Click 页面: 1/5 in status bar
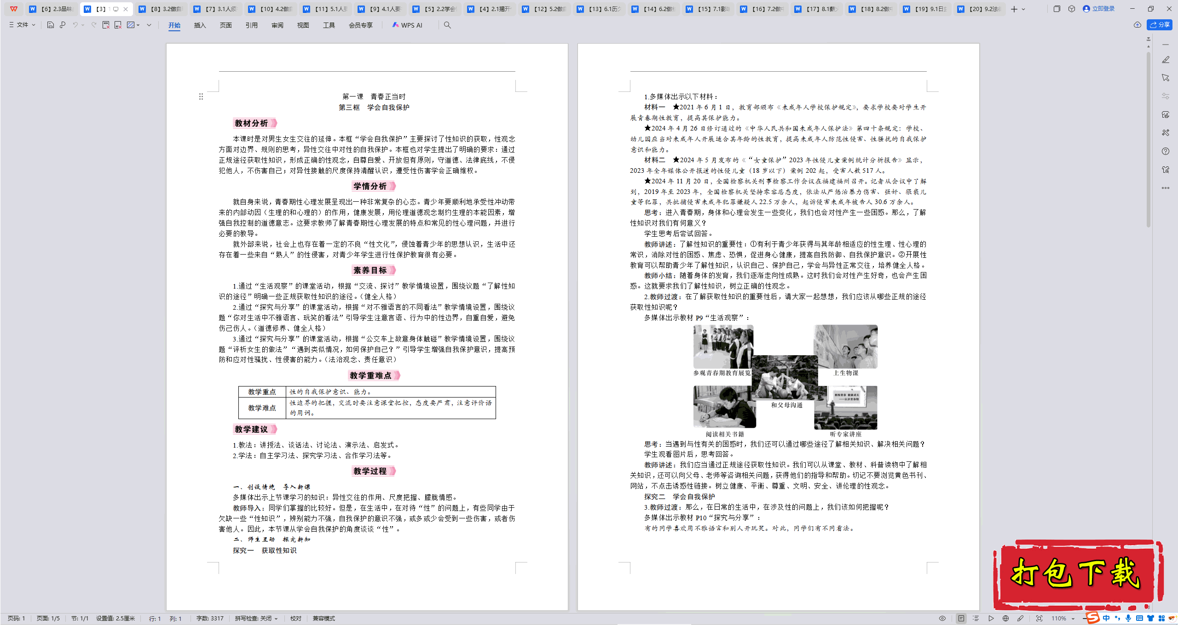This screenshot has width=1178, height=625. 48,619
